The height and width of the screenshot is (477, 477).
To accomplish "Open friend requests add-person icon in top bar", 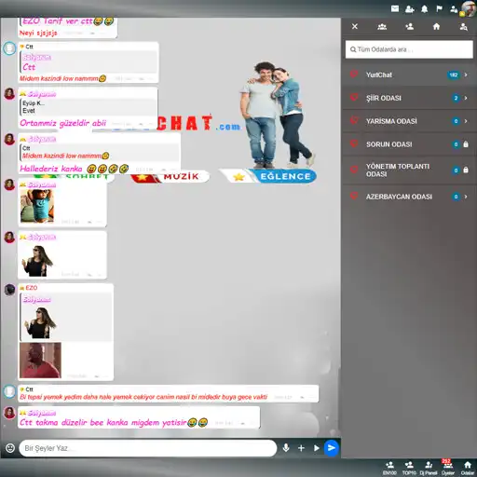I will pyautogui.click(x=410, y=9).
